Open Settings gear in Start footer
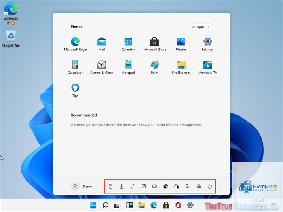Viewport: 283px width, 212px height. coord(199,186)
